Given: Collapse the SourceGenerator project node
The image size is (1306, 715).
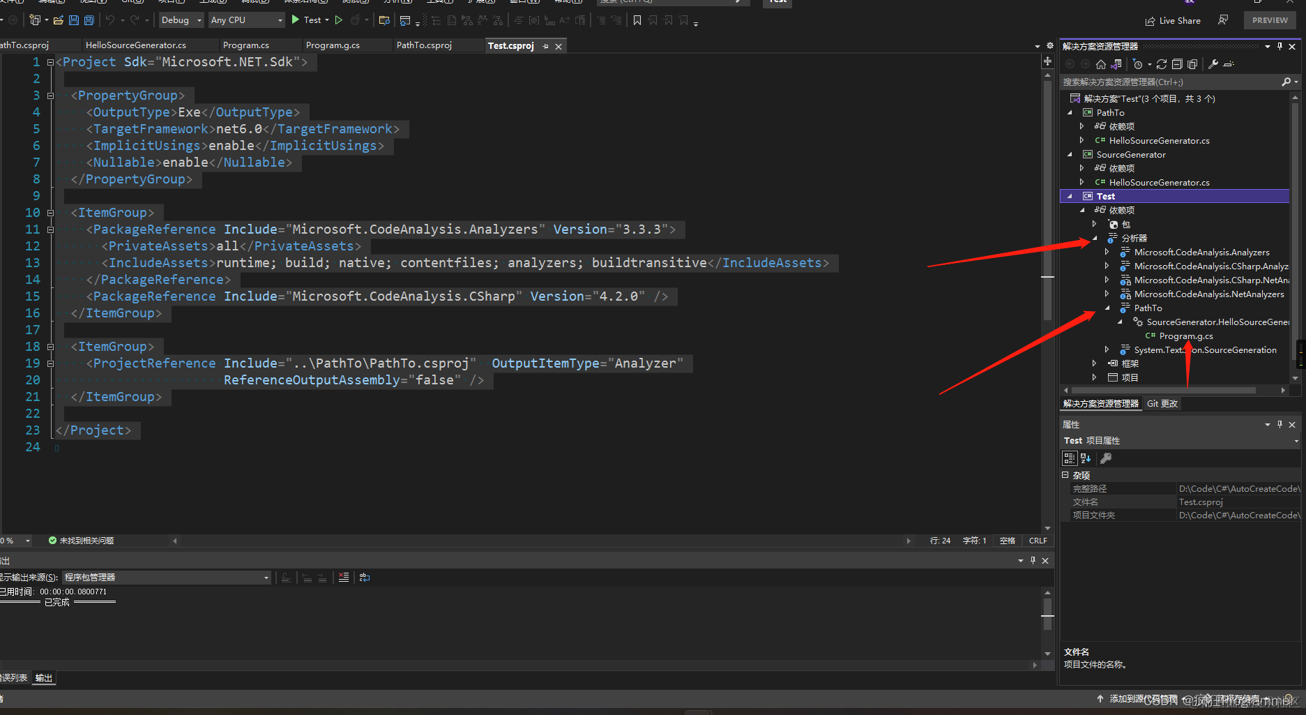Looking at the screenshot, I should tap(1070, 154).
